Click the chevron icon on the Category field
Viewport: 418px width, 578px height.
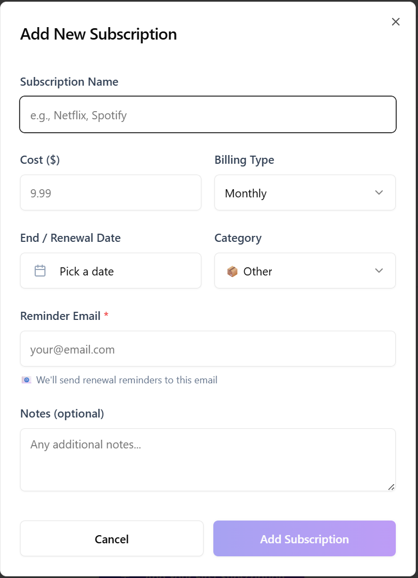(379, 271)
